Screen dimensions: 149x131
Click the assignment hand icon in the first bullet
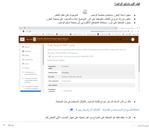coord(85,12)
